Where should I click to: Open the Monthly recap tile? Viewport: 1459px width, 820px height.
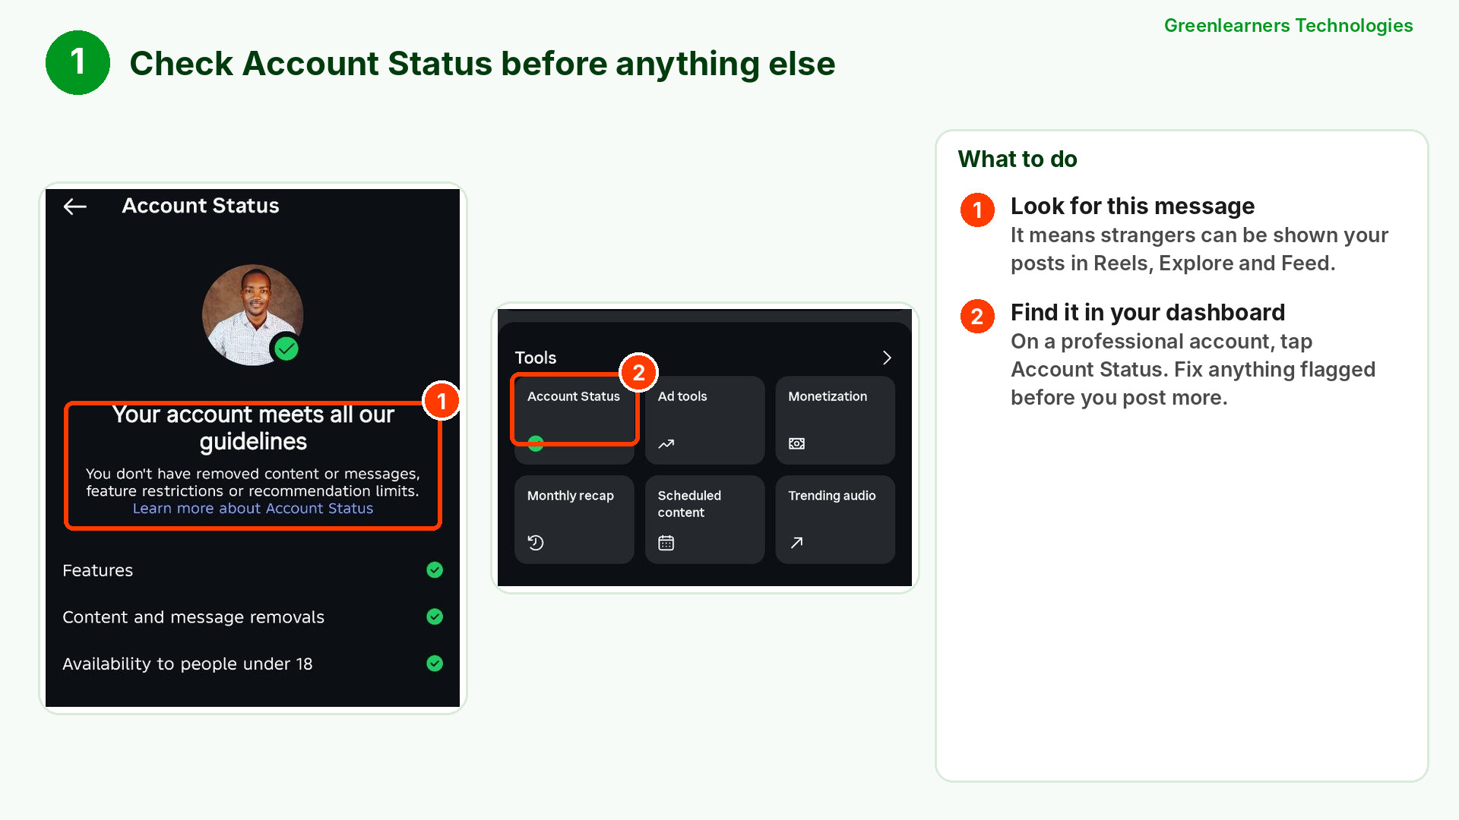tap(574, 519)
